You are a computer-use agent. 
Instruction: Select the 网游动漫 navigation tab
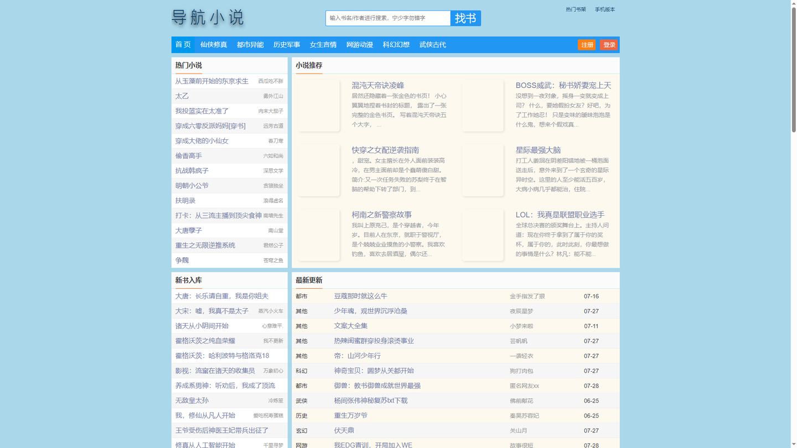click(360, 45)
